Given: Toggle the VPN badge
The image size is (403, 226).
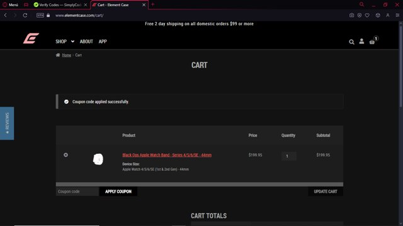Looking at the screenshot, I should tap(40, 15).
